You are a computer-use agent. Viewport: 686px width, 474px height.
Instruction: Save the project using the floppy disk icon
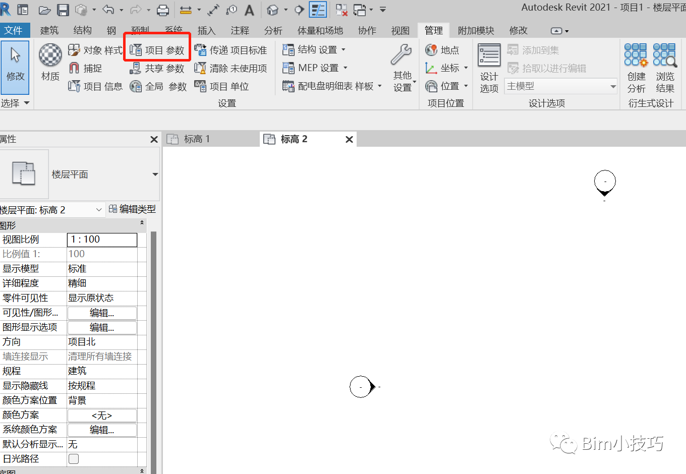[x=63, y=10]
